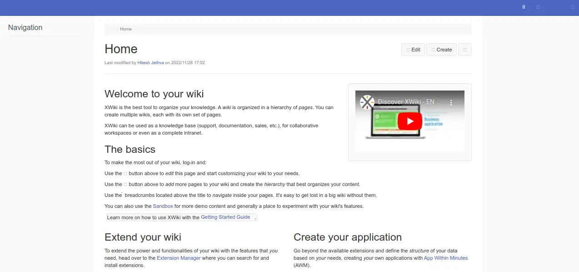This screenshot has height=272, width=579.
Task: Click the inline edit icon in basics text
Action: click(125, 173)
